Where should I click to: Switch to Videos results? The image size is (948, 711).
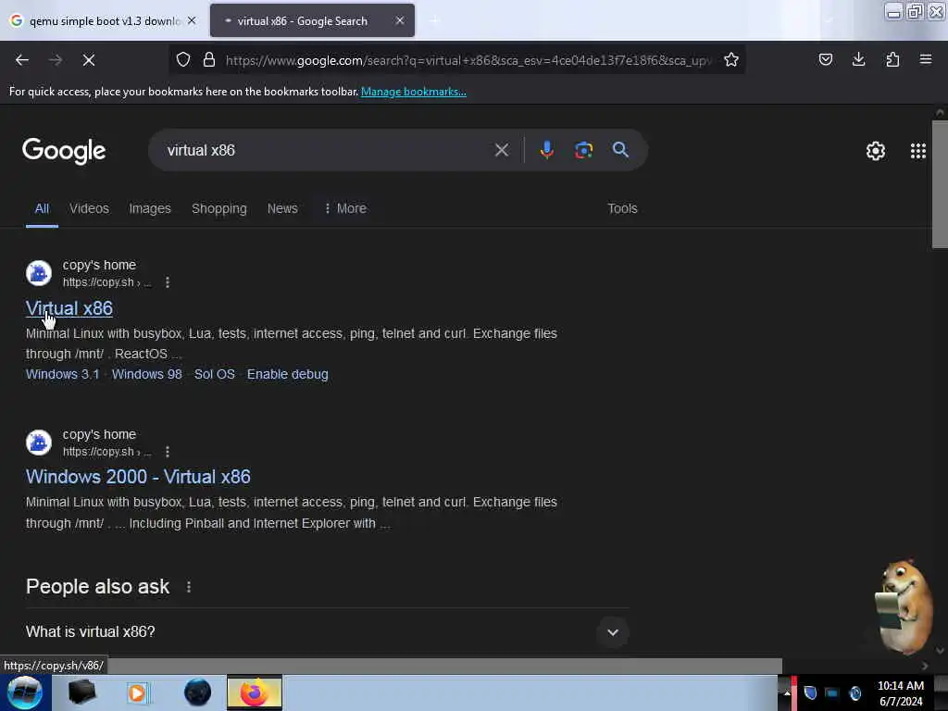pos(89,208)
